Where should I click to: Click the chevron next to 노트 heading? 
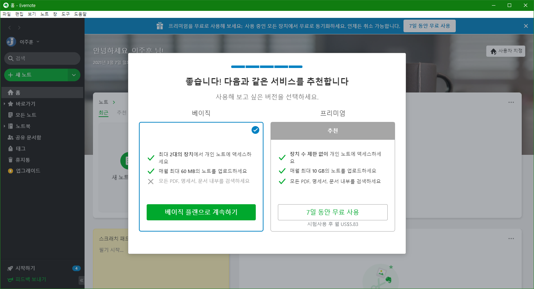click(114, 102)
